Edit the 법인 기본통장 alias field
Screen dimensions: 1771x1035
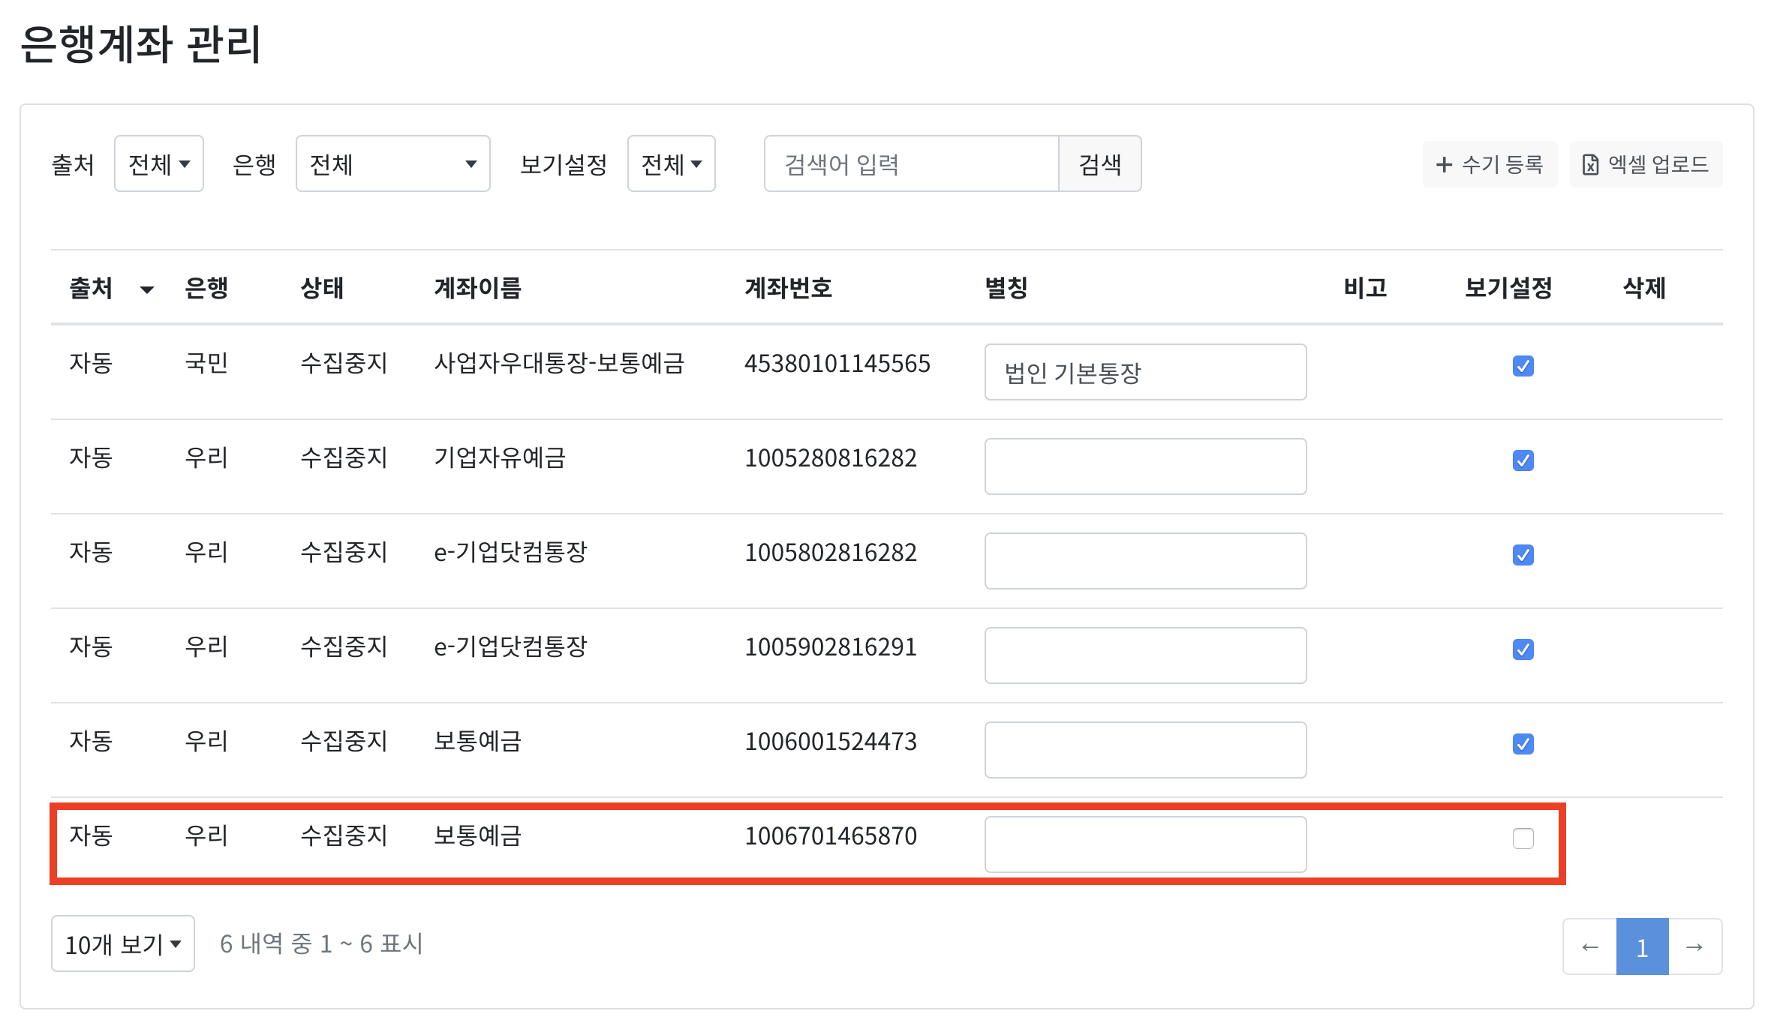1145,372
